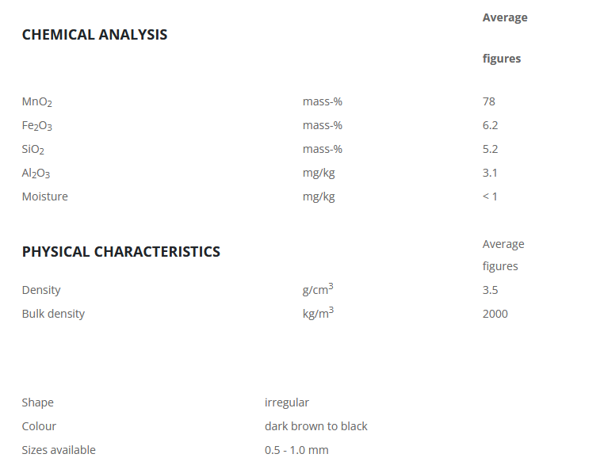Select the Al2O3 row label
The image size is (604, 473).
(36, 174)
